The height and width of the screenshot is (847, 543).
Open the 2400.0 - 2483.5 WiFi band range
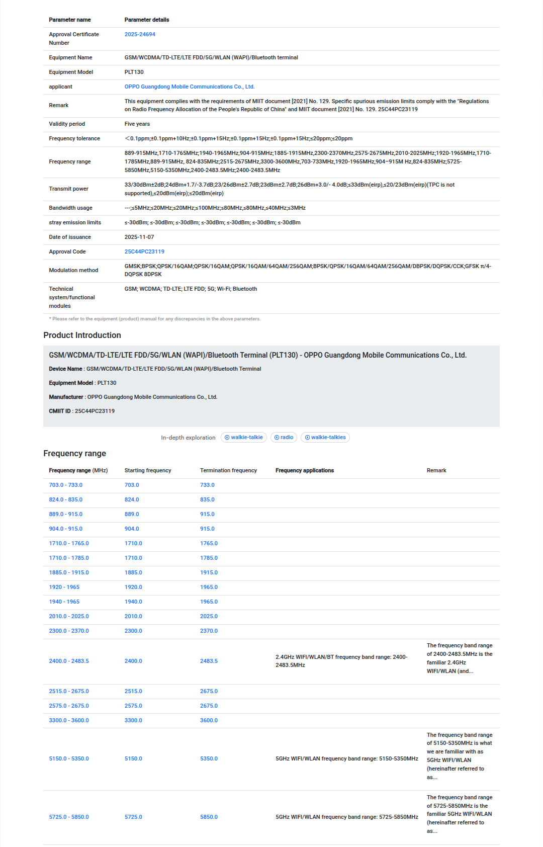[68, 661]
